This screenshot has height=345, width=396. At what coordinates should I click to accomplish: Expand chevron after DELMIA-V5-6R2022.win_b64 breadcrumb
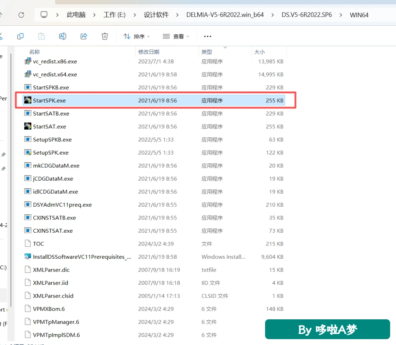point(272,15)
